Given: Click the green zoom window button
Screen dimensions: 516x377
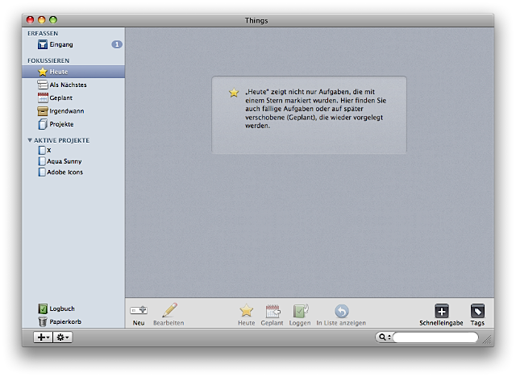Looking at the screenshot, I should tap(53, 19).
